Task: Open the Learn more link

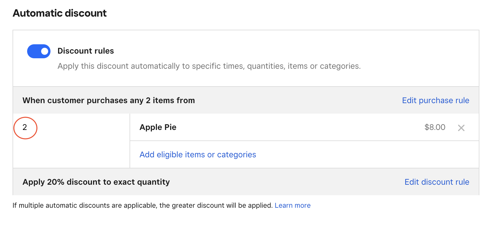Action: point(292,205)
